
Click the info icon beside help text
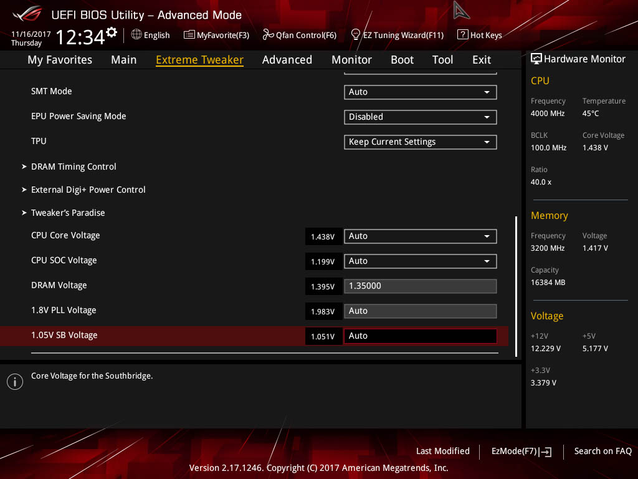[15, 382]
